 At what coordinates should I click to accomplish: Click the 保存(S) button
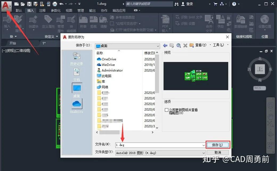click(218, 145)
